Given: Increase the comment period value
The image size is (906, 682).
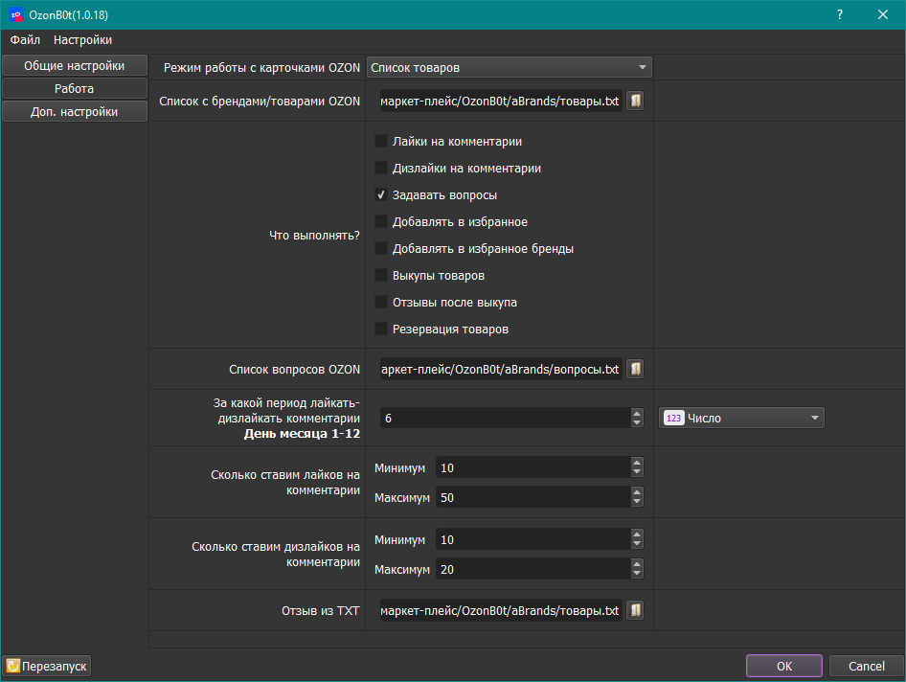Looking at the screenshot, I should [x=637, y=413].
